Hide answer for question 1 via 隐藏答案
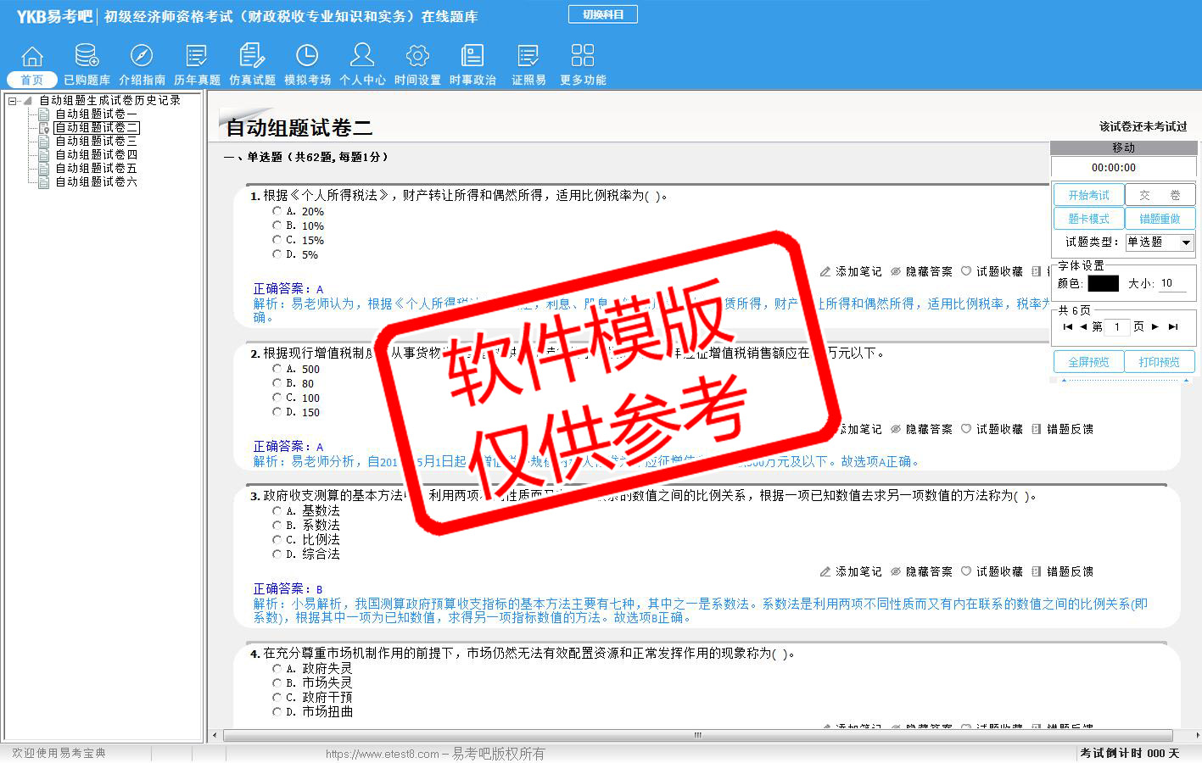1202x763 pixels. [921, 272]
